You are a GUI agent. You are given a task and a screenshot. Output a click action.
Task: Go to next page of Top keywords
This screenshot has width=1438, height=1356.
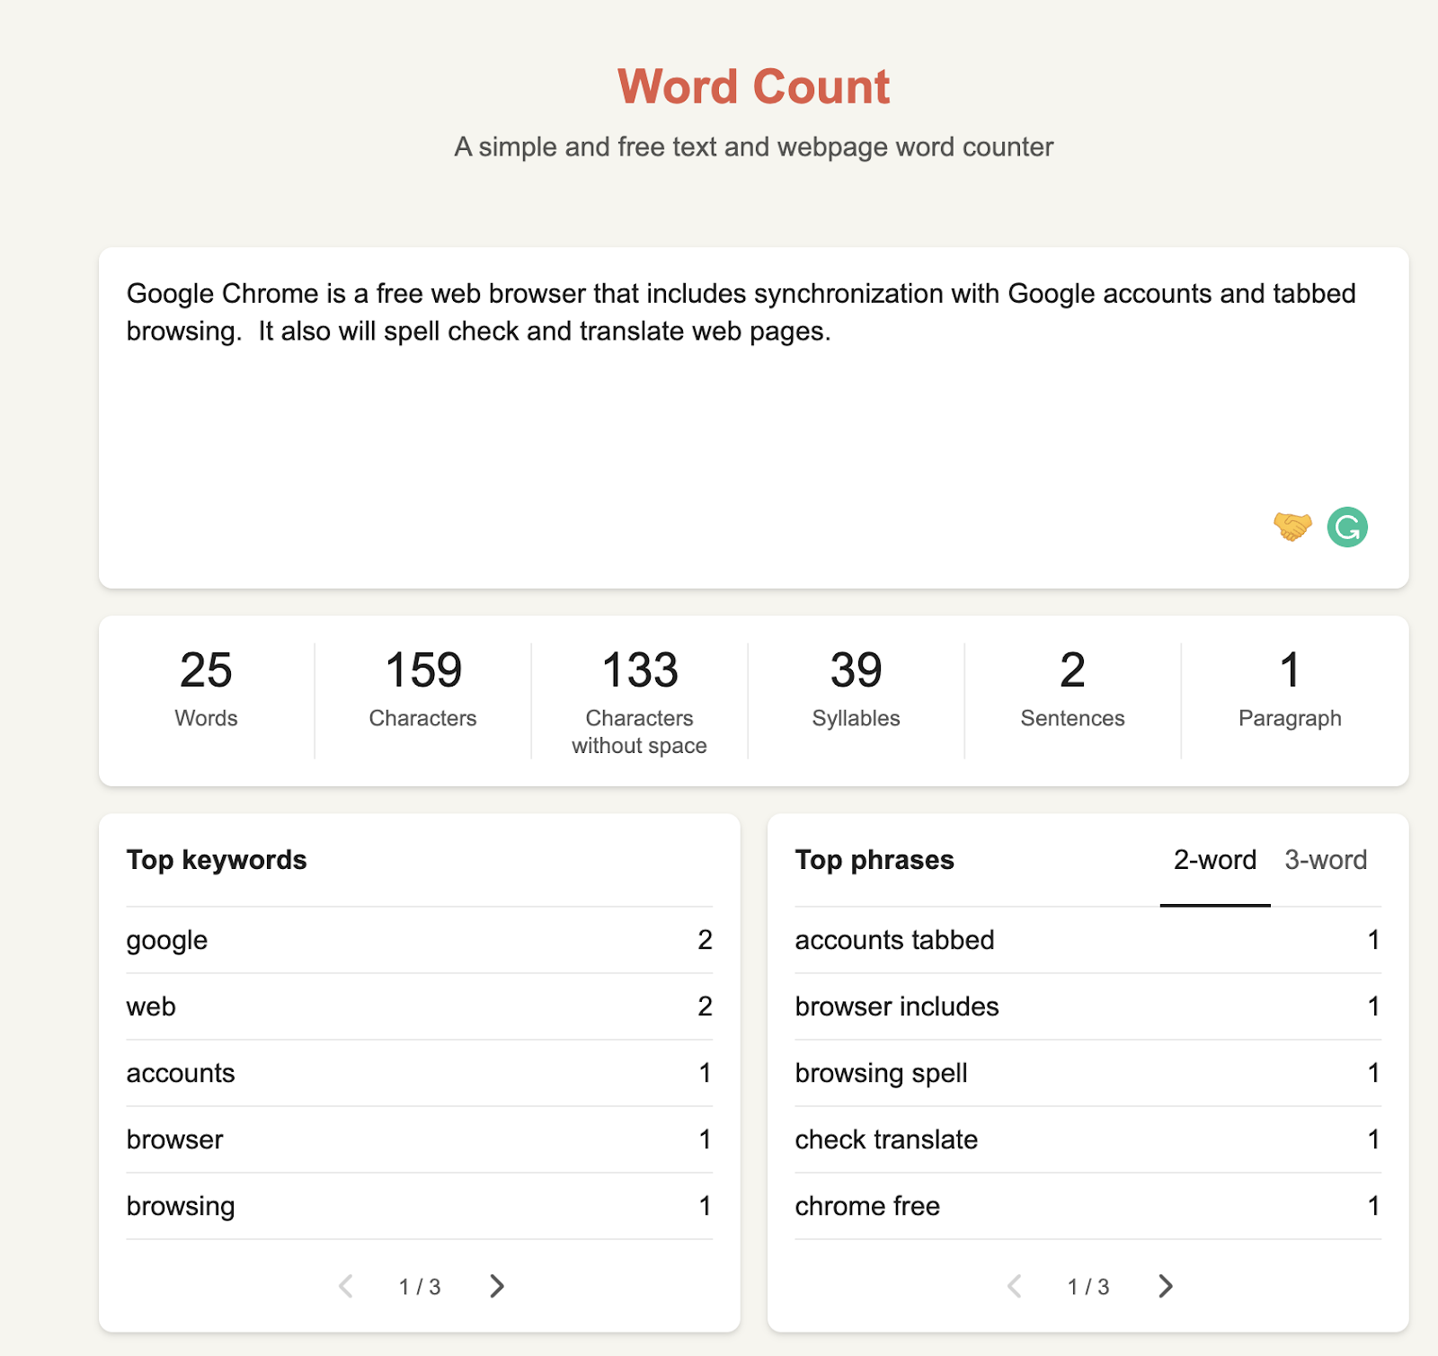click(497, 1286)
